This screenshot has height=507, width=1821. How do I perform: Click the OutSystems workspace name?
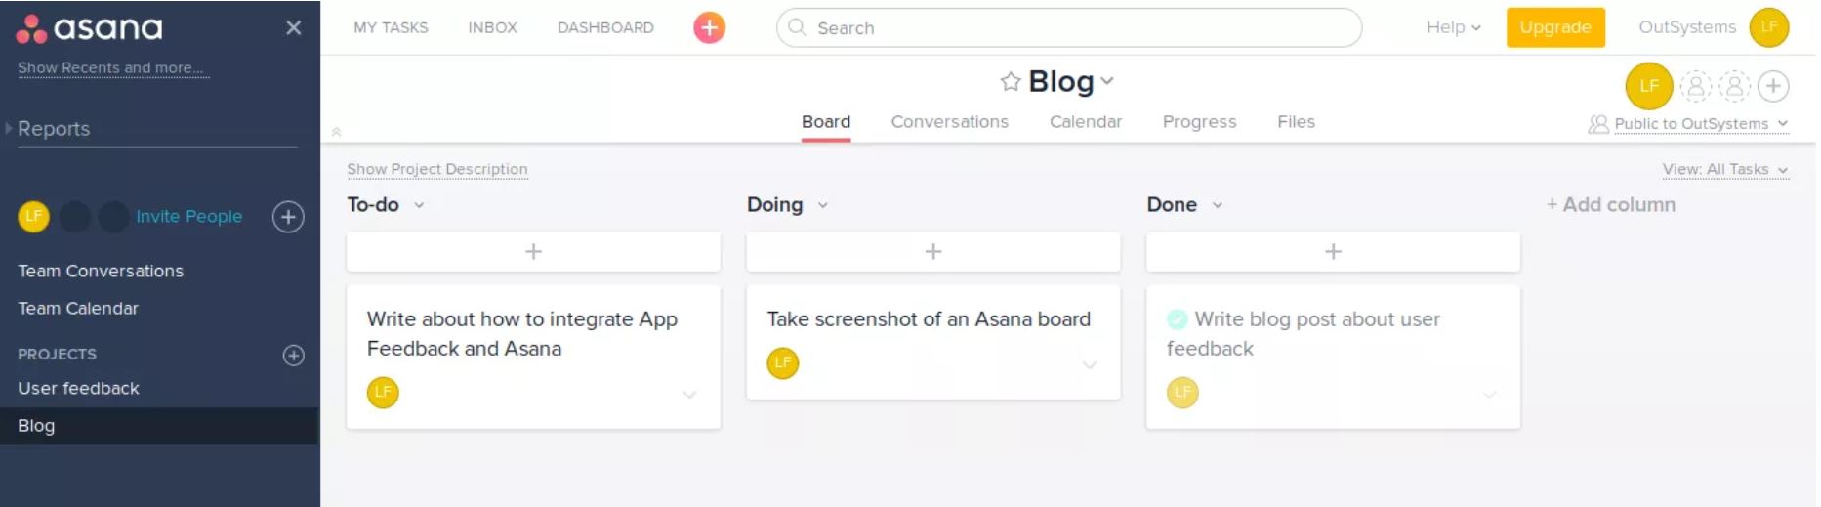tap(1687, 27)
